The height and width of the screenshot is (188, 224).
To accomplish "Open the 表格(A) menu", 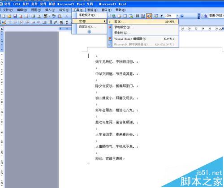I will [92, 10].
